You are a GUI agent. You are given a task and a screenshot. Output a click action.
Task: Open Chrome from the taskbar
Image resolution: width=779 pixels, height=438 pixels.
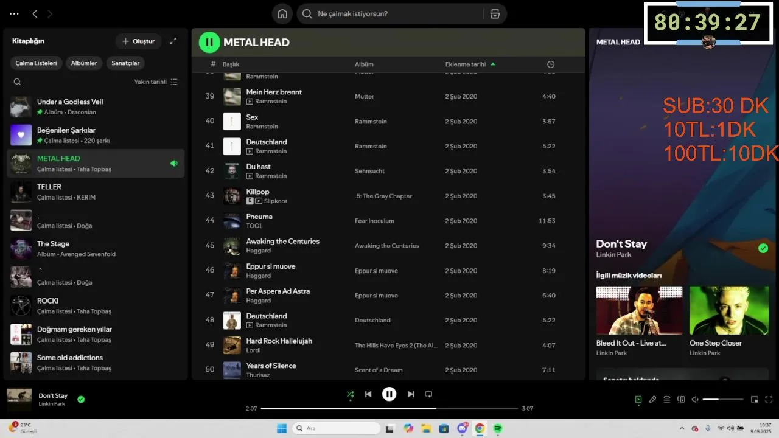(480, 428)
